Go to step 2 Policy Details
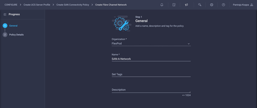Viewport: 257px width, 108px height. pos(16,35)
